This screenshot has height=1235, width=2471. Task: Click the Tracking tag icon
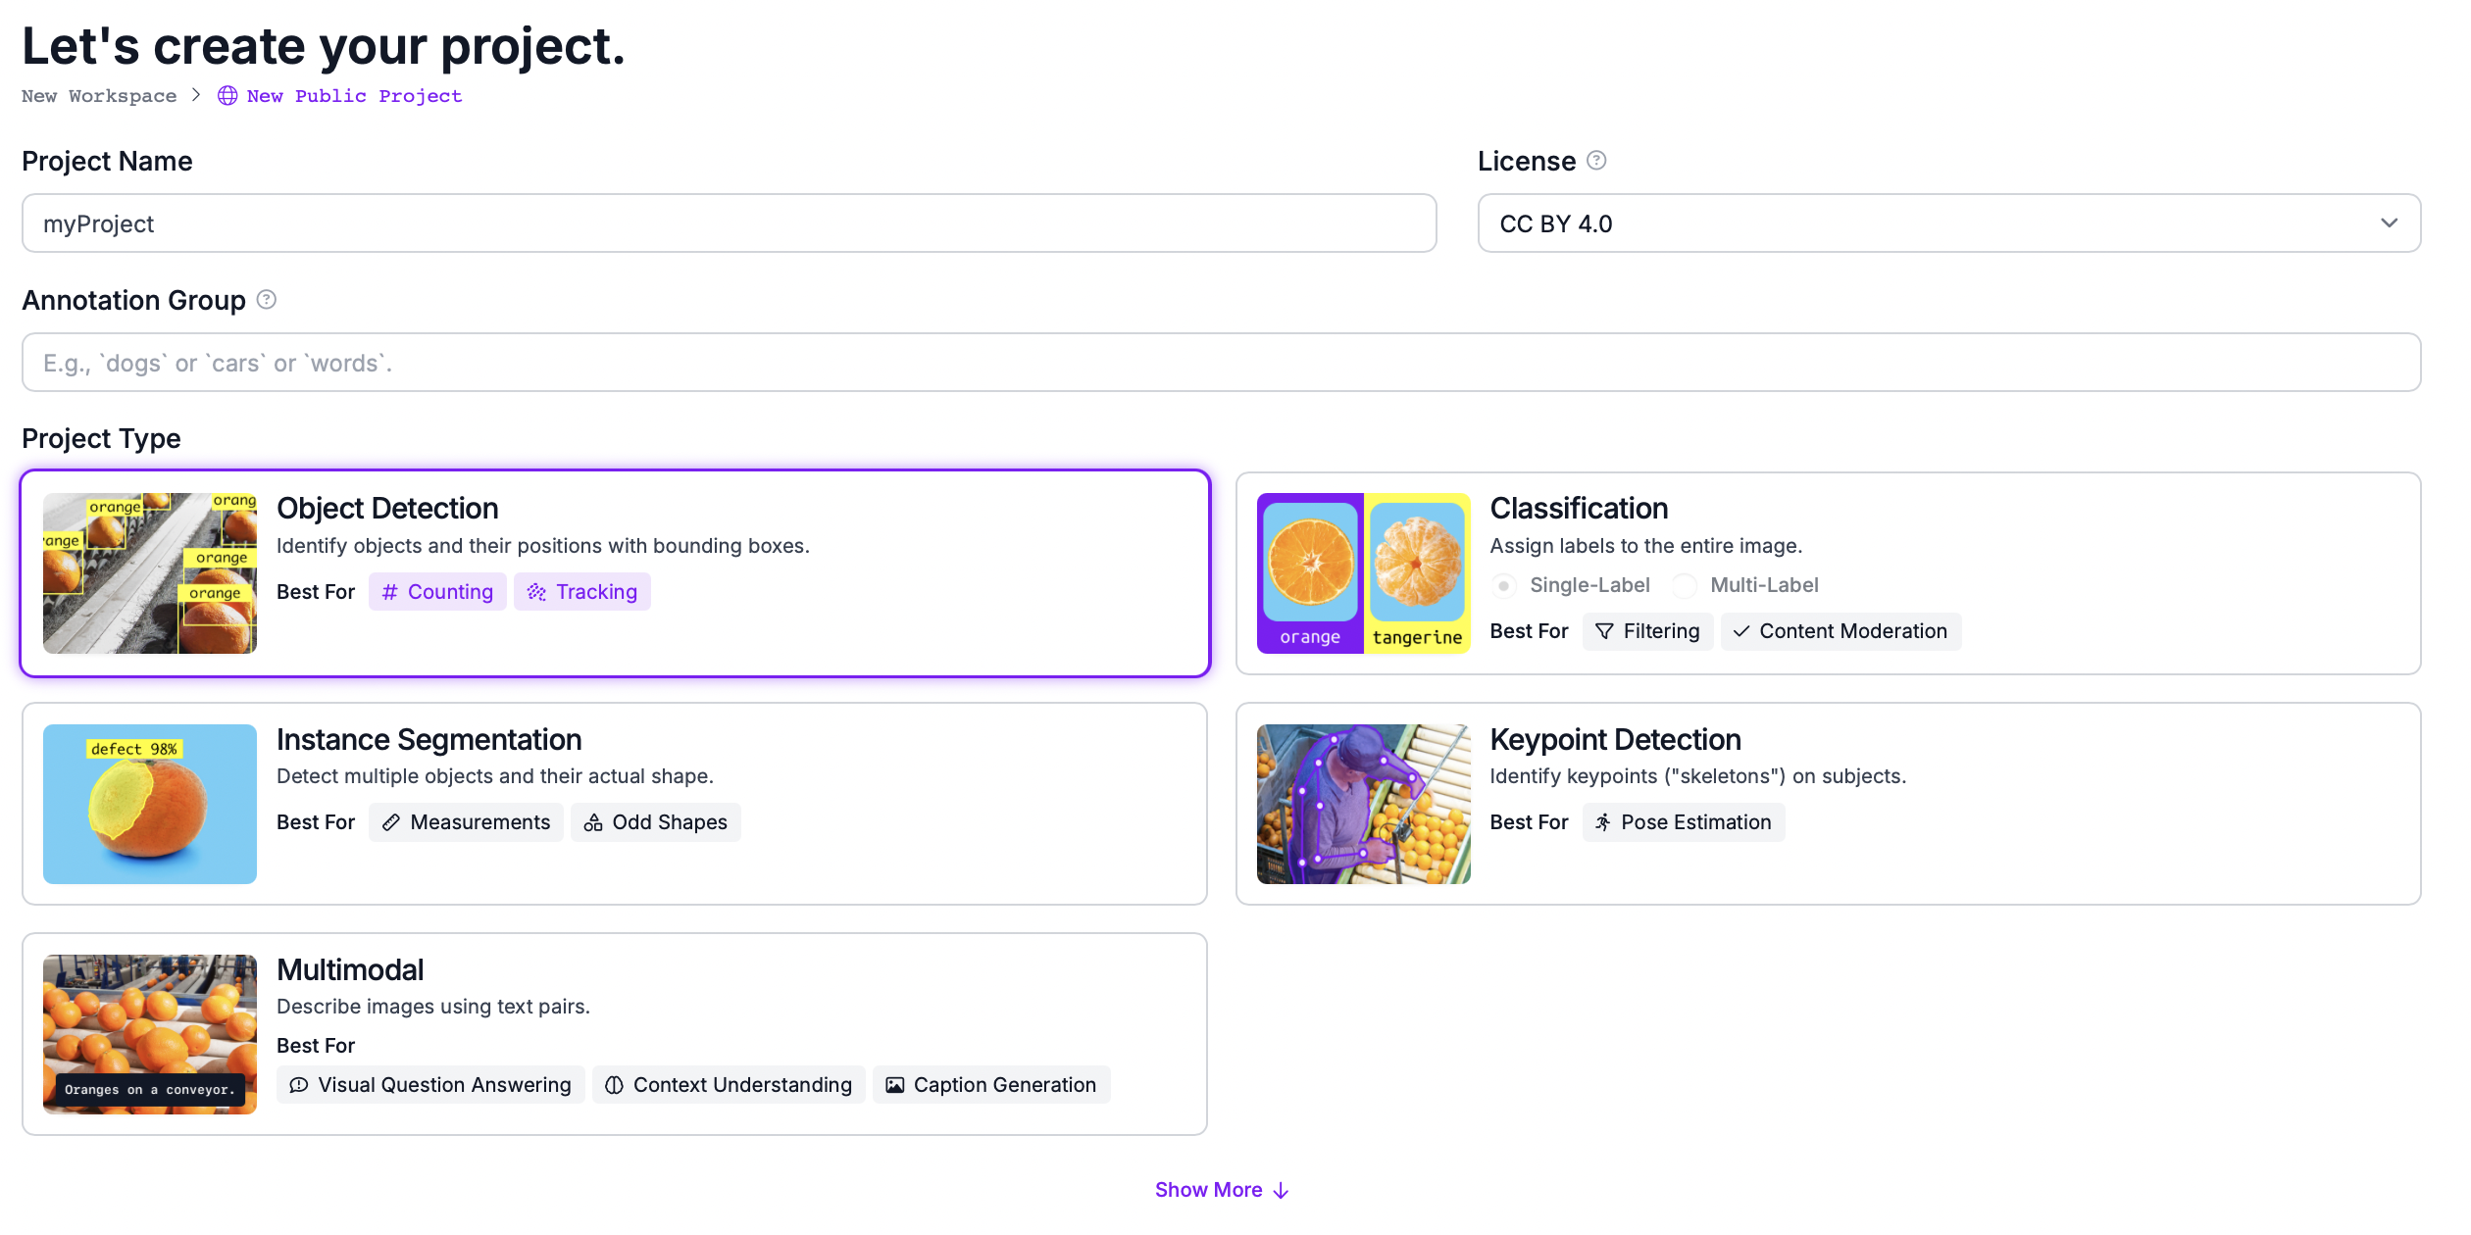click(536, 592)
